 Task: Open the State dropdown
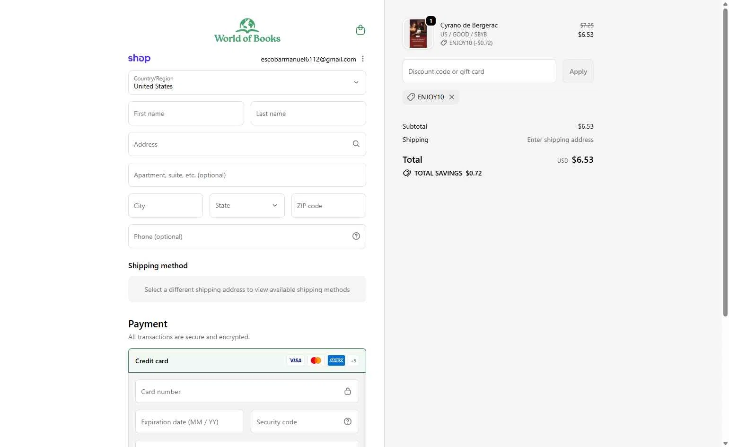point(247,205)
